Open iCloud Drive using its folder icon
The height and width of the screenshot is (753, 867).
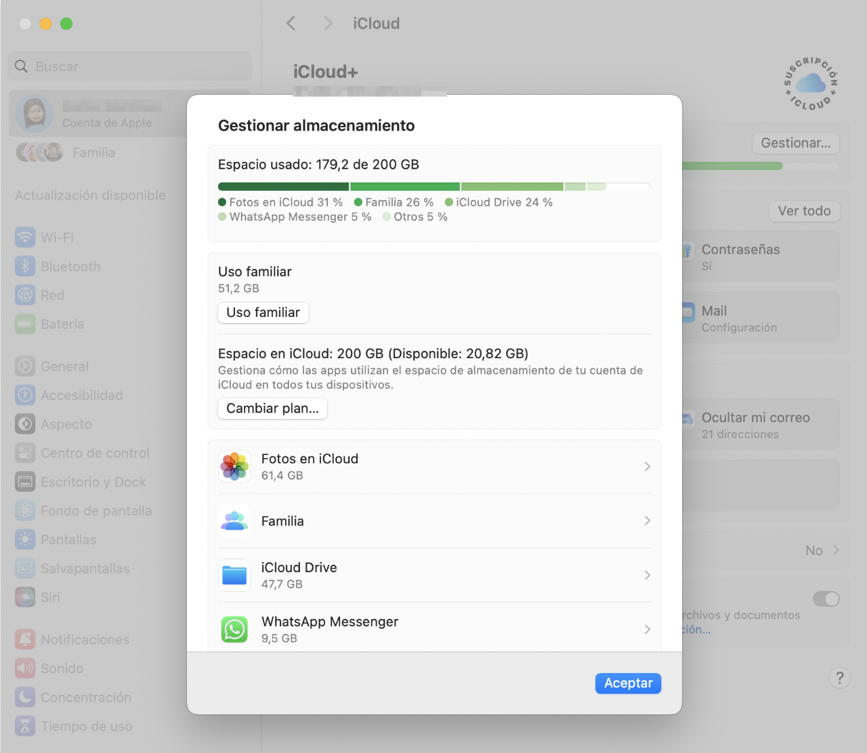234,575
